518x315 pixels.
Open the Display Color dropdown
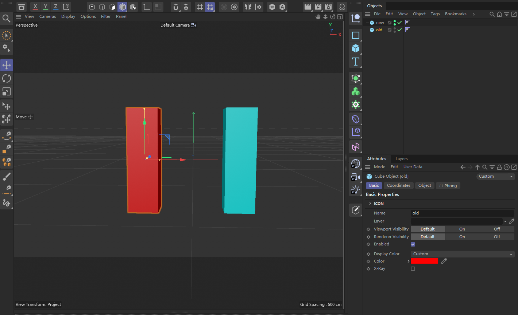(x=463, y=254)
